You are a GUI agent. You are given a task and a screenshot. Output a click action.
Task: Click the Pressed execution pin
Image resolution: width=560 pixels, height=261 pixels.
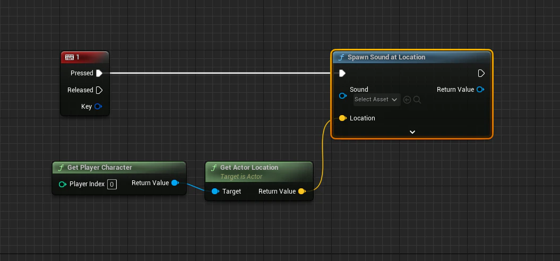[99, 73]
